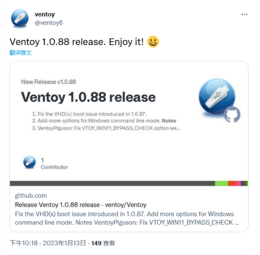Click the 下午10:18 · 2023年1月13日 timestamp
This screenshot has width=260, height=255.
pyautogui.click(x=48, y=243)
